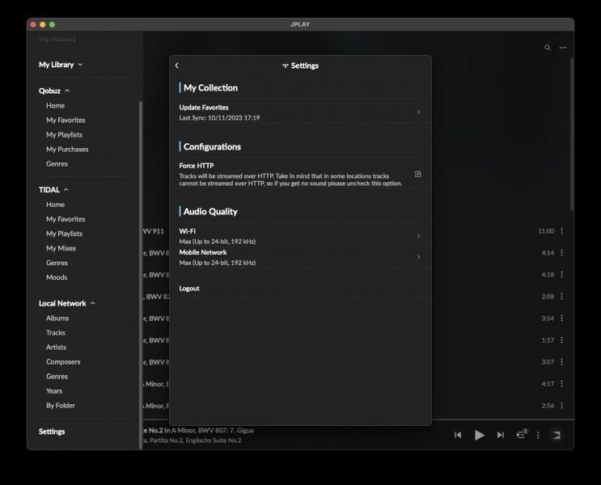This screenshot has height=485, width=601.
Task: Open Mobile Network quality options chevron
Action: pos(418,257)
